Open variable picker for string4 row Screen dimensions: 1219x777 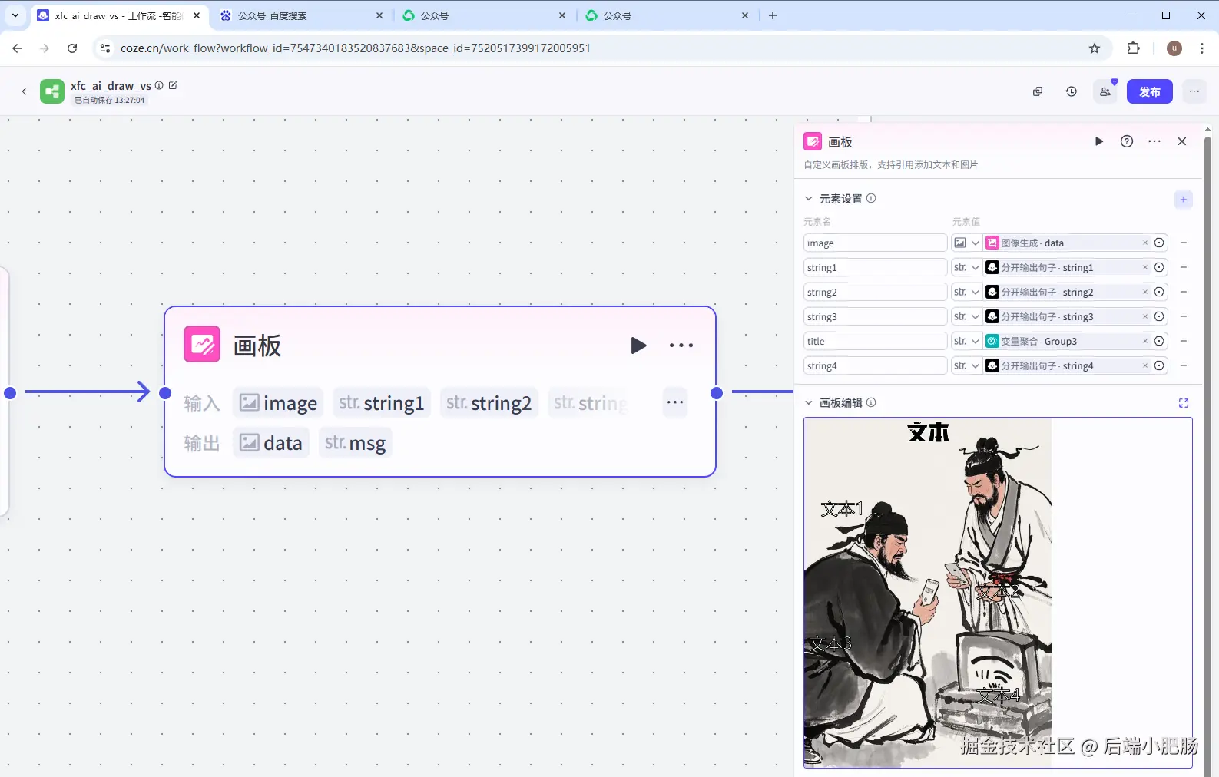point(1160,365)
